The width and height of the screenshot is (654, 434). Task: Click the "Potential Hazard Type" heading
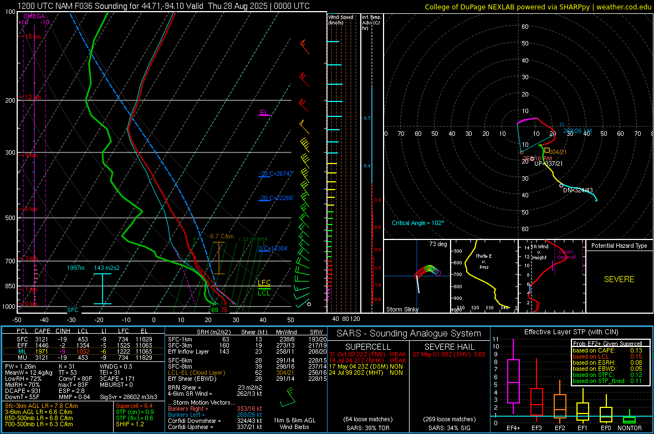[x=620, y=246]
